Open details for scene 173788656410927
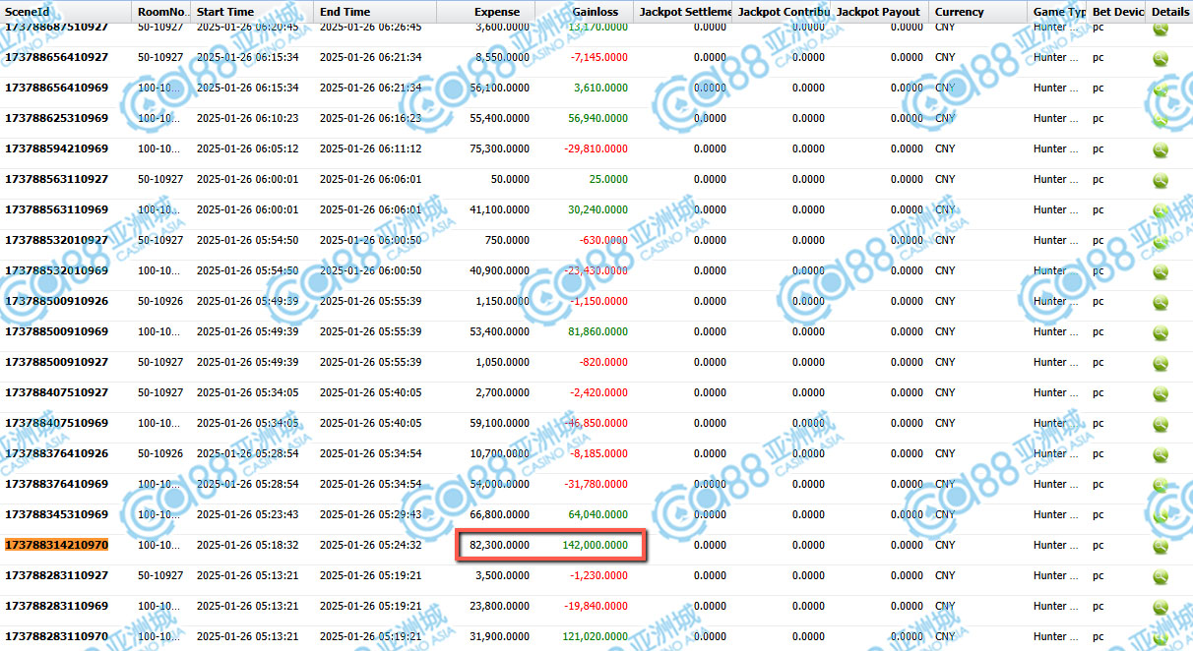 tap(1161, 58)
